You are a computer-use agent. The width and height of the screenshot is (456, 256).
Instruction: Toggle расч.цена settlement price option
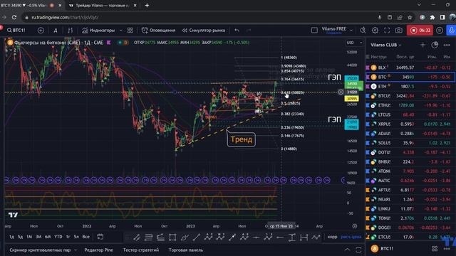tap(351, 237)
